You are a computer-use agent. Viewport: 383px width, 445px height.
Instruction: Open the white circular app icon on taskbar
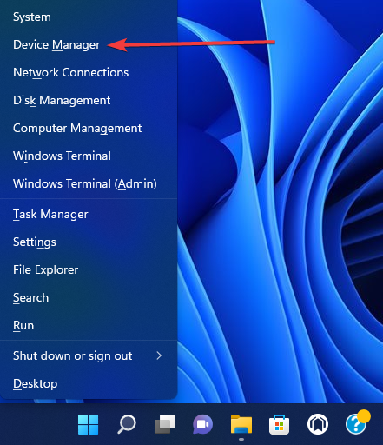[x=318, y=424]
